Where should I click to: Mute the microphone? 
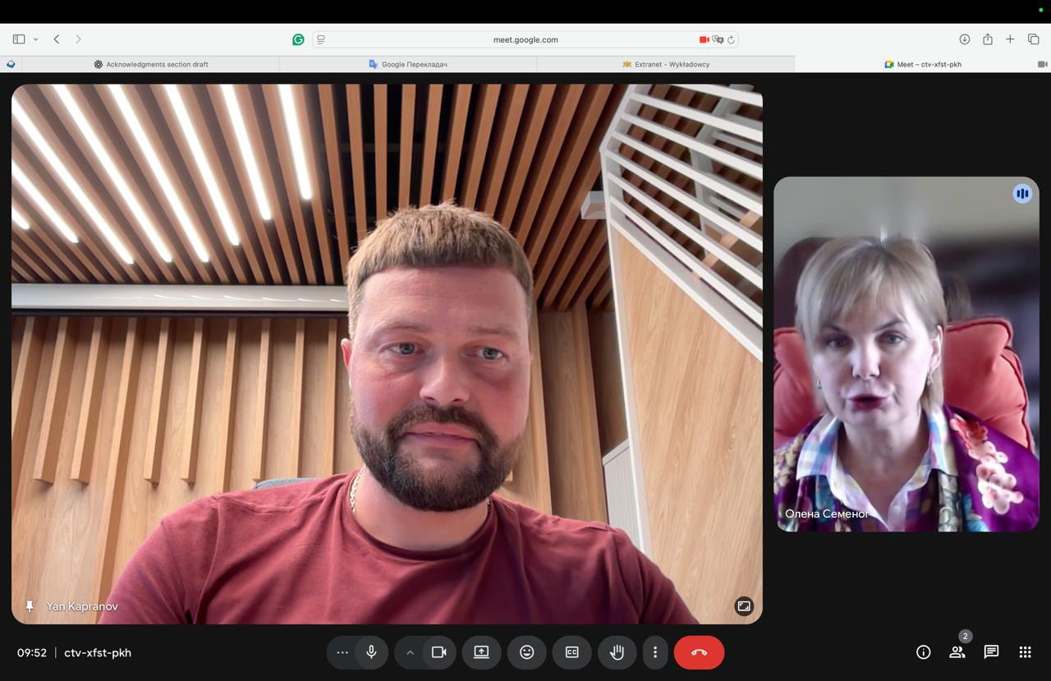371,652
